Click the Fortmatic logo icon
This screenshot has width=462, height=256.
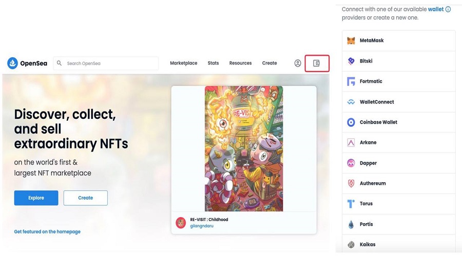tap(351, 81)
